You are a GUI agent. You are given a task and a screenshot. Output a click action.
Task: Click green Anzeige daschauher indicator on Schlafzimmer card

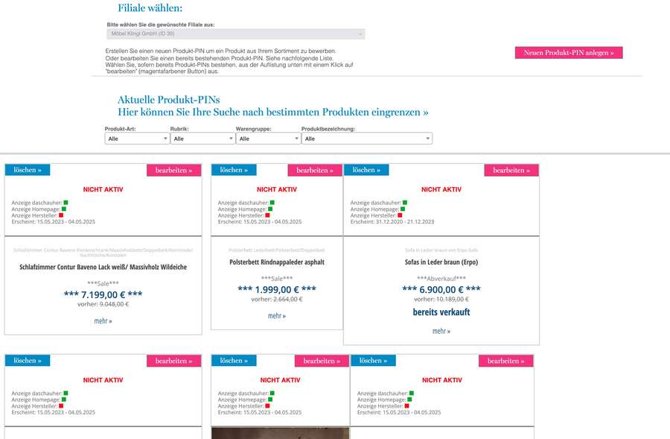coord(66,202)
